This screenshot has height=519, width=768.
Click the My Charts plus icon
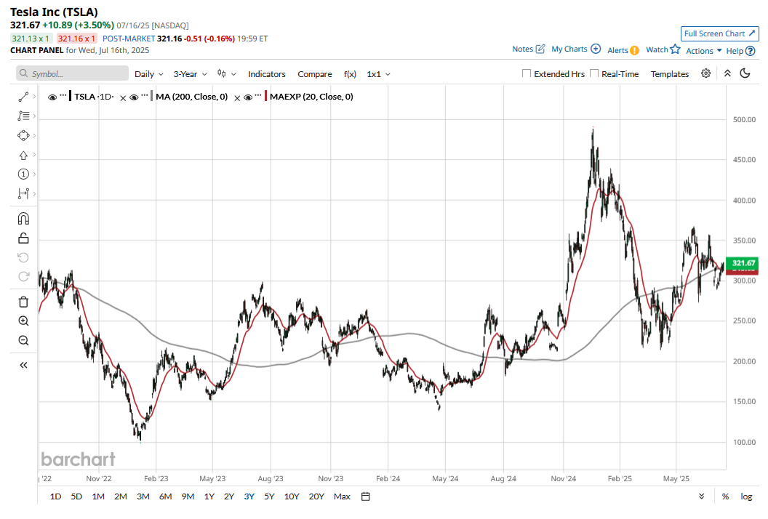pos(596,49)
